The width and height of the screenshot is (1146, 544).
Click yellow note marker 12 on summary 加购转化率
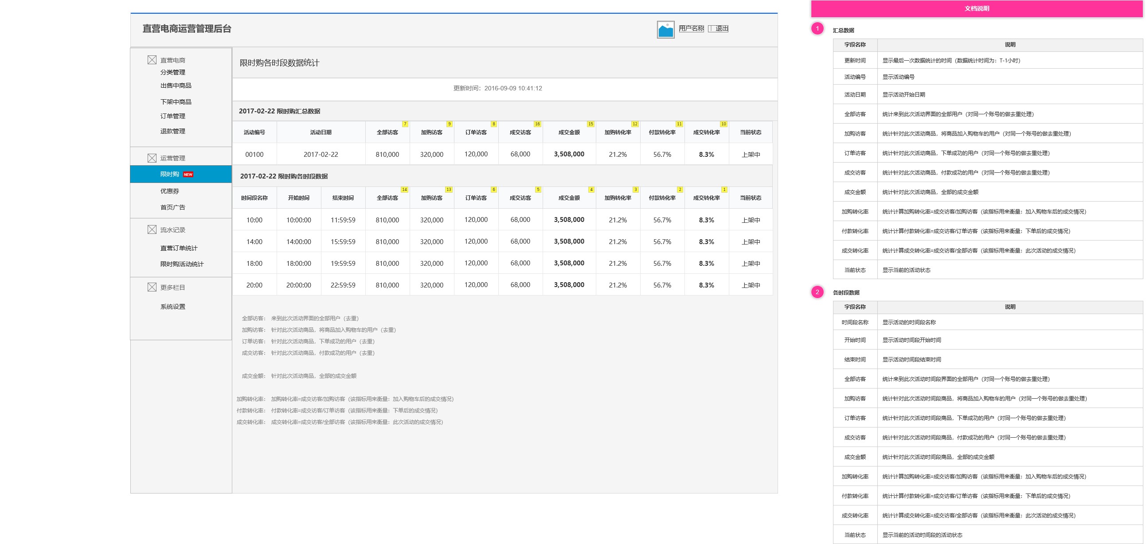635,124
